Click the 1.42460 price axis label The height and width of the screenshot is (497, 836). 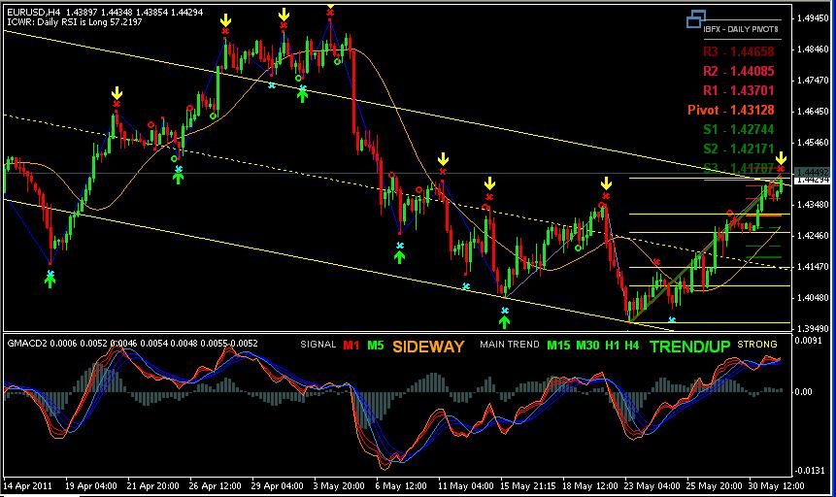point(813,235)
